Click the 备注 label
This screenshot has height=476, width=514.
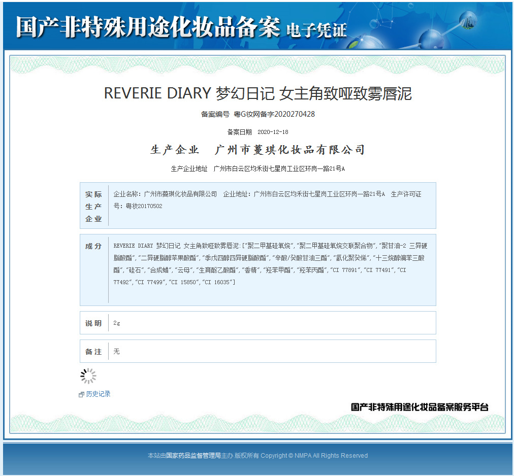93,352
